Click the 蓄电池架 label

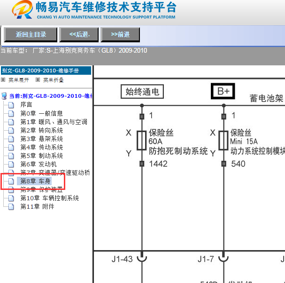(x=267, y=98)
